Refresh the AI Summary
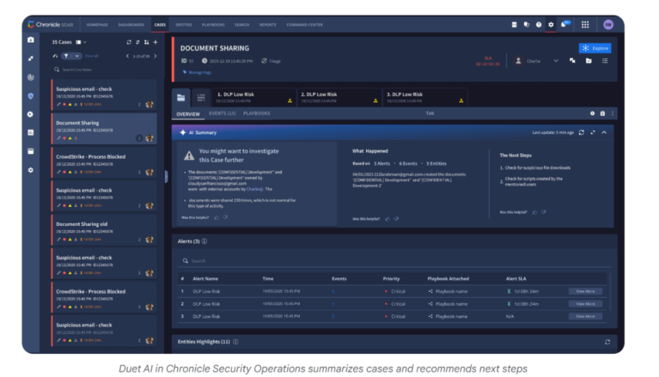The image size is (659, 377). [x=582, y=132]
